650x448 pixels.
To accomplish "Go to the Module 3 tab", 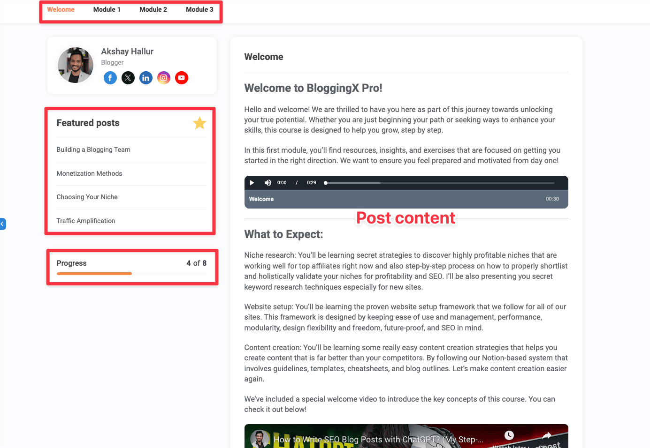I will [x=199, y=9].
